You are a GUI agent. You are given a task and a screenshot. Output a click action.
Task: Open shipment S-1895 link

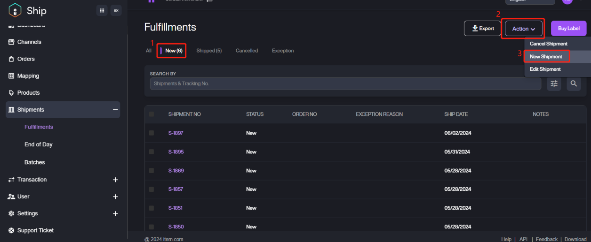tap(176, 152)
